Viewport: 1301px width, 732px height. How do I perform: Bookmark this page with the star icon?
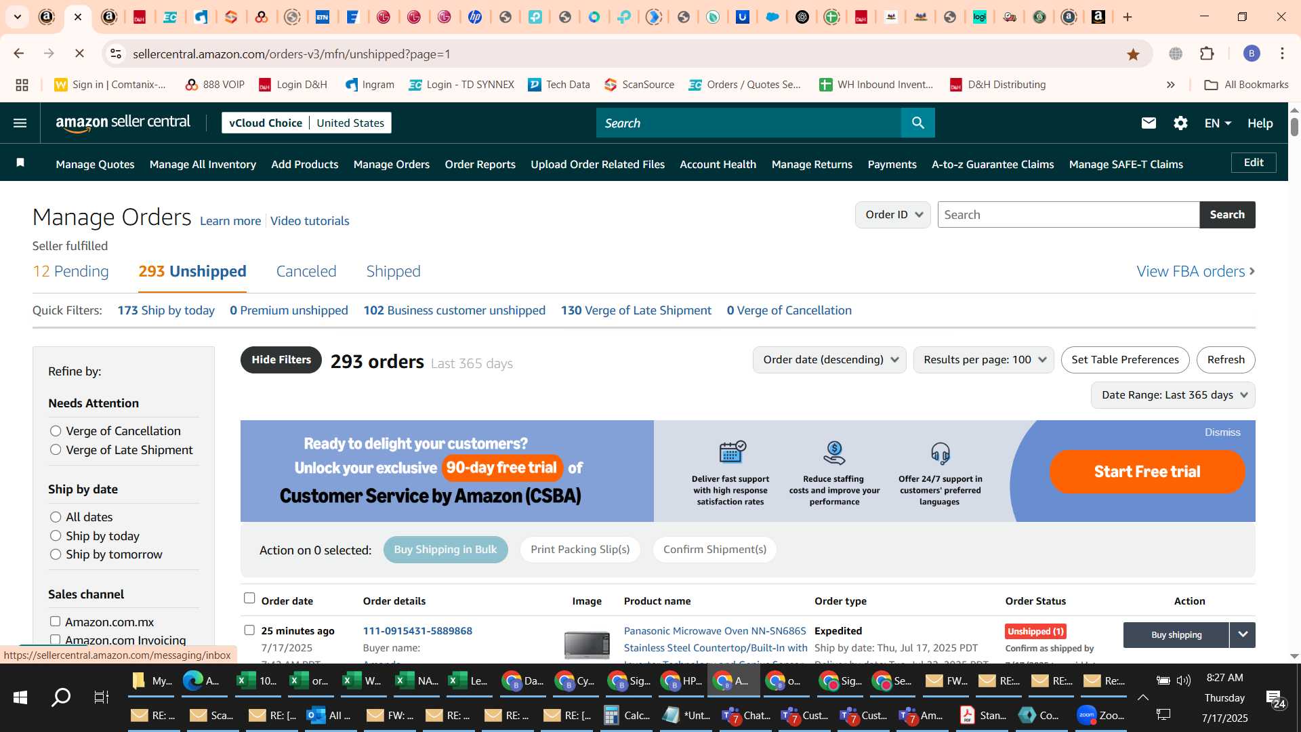[x=1133, y=54]
